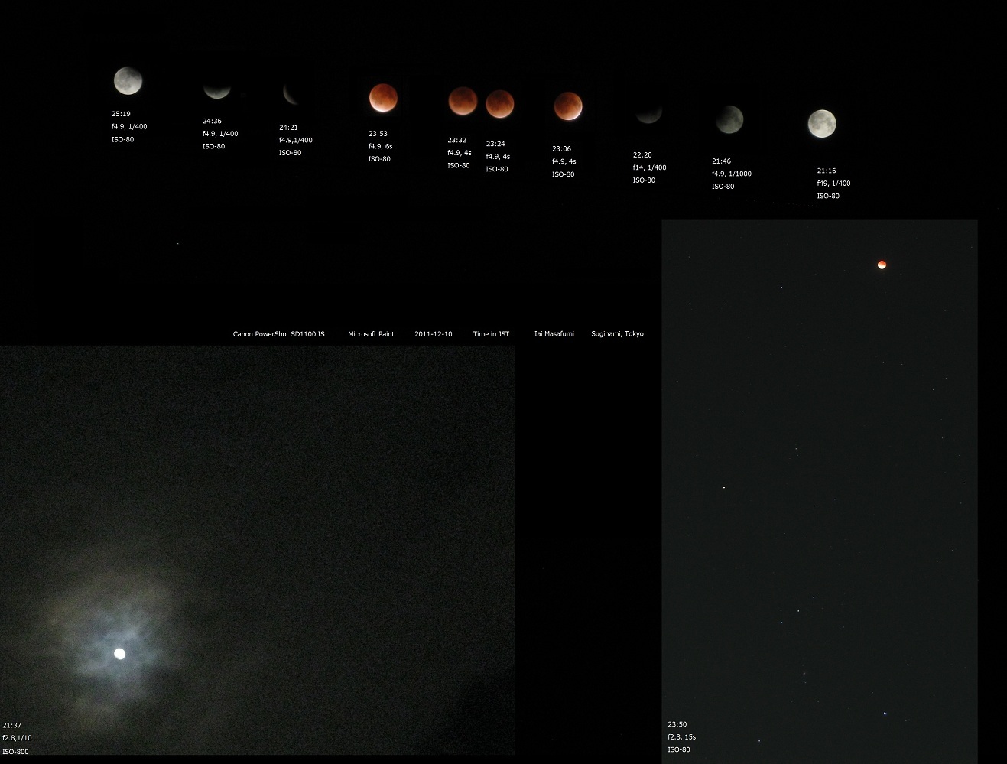The image size is (1007, 764).
Task: Click the bright moon in the cloudy photo
Action: [119, 653]
